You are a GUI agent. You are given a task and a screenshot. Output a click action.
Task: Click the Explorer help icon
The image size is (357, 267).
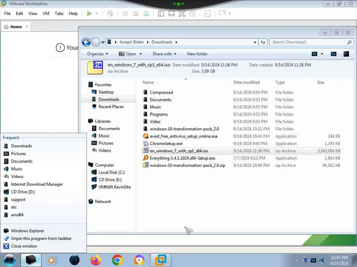coord(346,54)
